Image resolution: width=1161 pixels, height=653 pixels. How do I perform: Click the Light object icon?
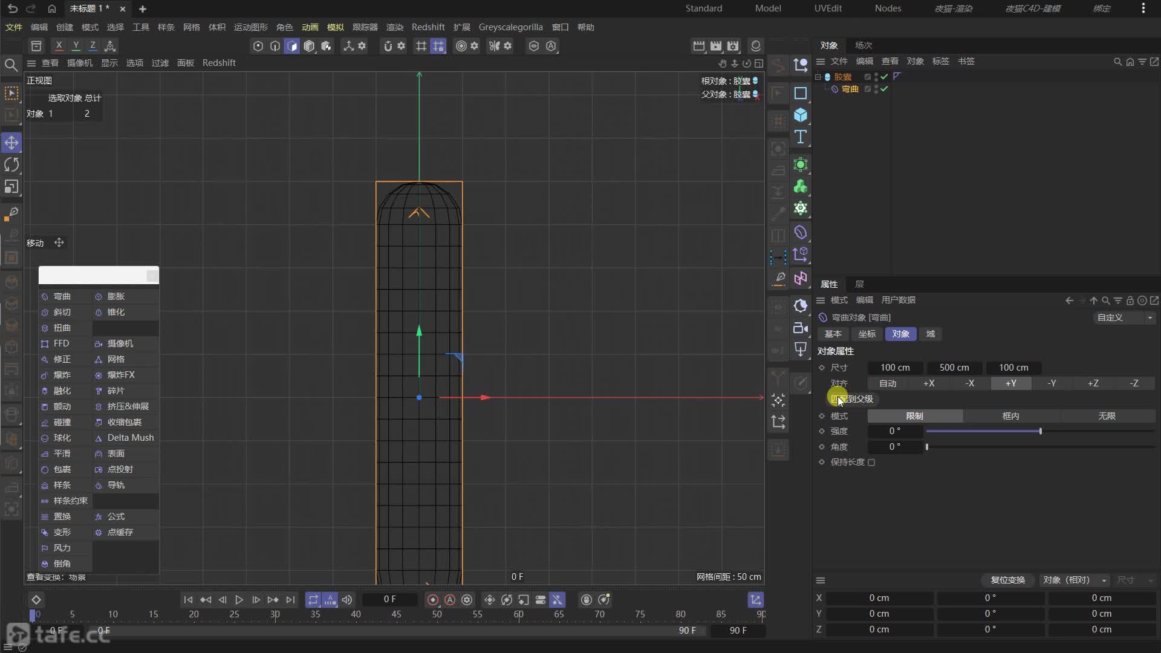(x=801, y=349)
